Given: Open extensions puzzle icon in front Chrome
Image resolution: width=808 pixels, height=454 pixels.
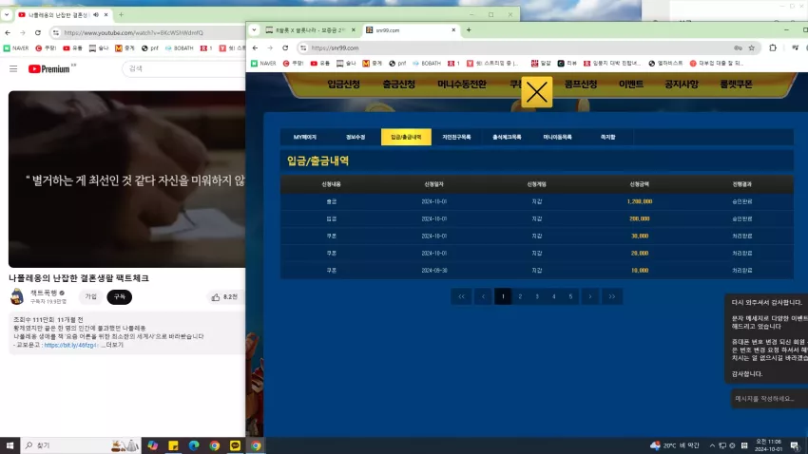Looking at the screenshot, I should 773,47.
